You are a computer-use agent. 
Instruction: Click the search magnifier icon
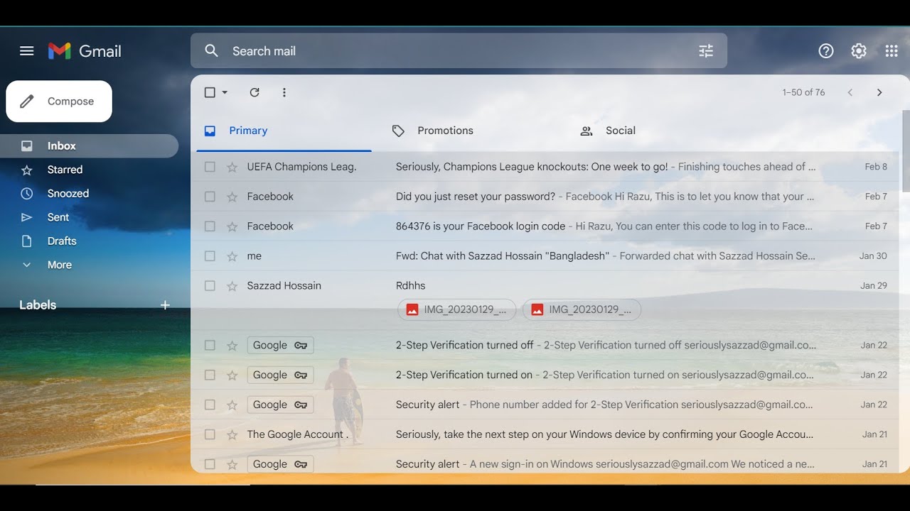coord(211,51)
